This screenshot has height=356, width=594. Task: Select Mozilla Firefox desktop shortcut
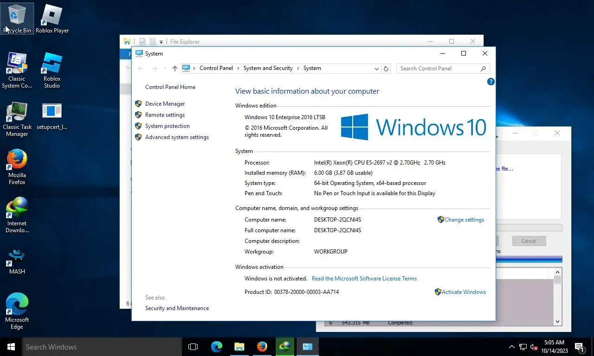17,167
